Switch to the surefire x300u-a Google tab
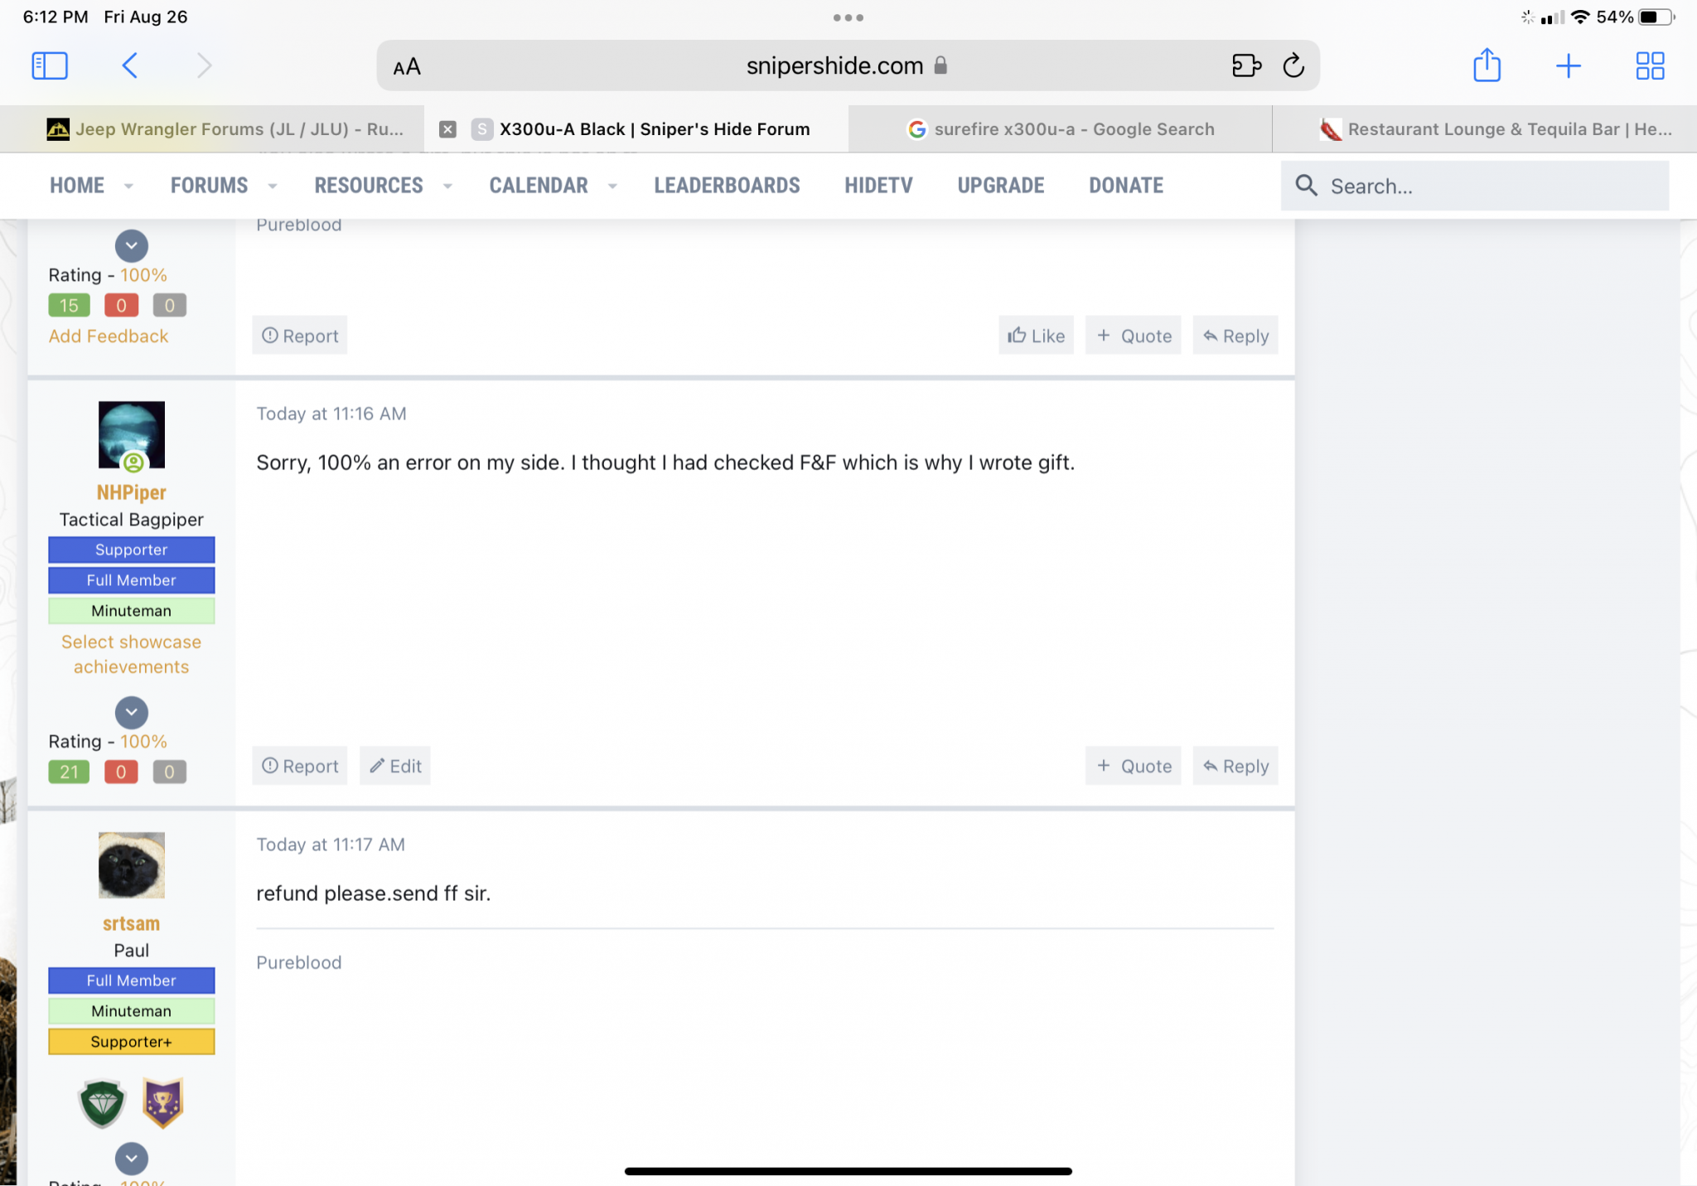Viewport: 1697px width, 1186px height. click(1061, 129)
